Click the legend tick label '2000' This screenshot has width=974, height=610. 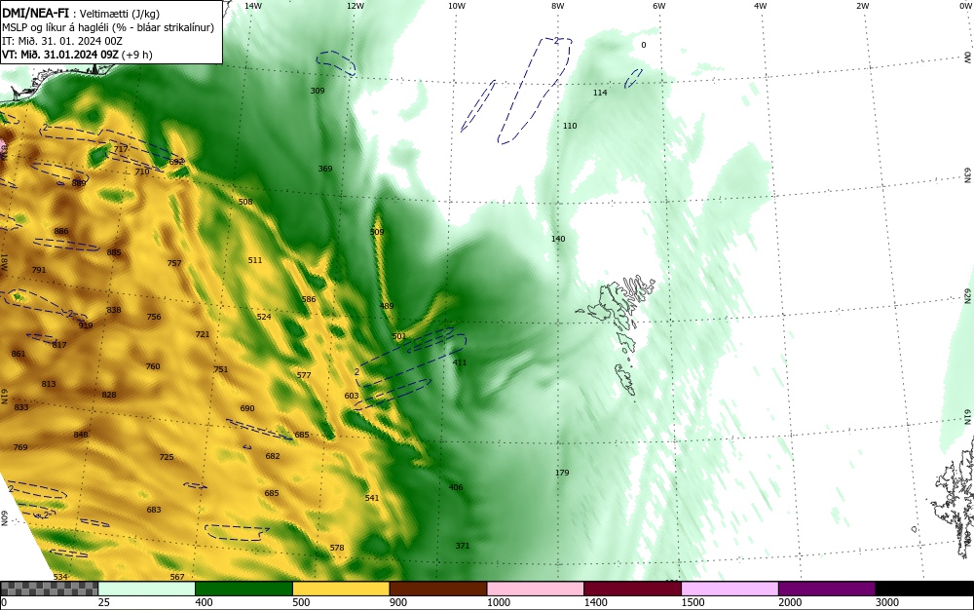(x=790, y=602)
